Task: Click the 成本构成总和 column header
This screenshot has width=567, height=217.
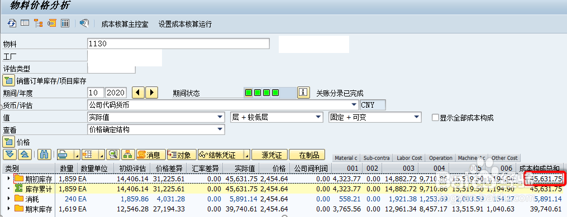Action: pos(540,168)
